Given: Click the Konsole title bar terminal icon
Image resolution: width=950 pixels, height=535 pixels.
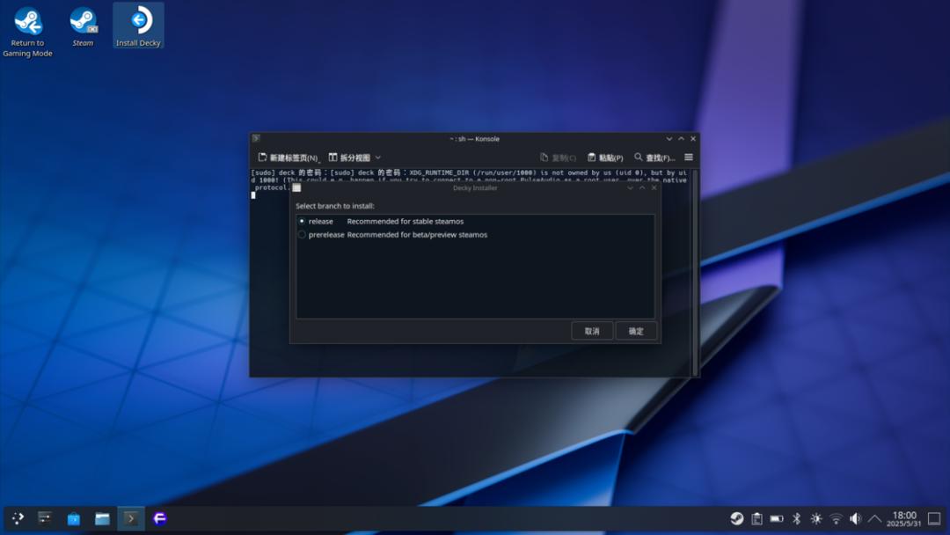Looking at the screenshot, I should (x=256, y=138).
